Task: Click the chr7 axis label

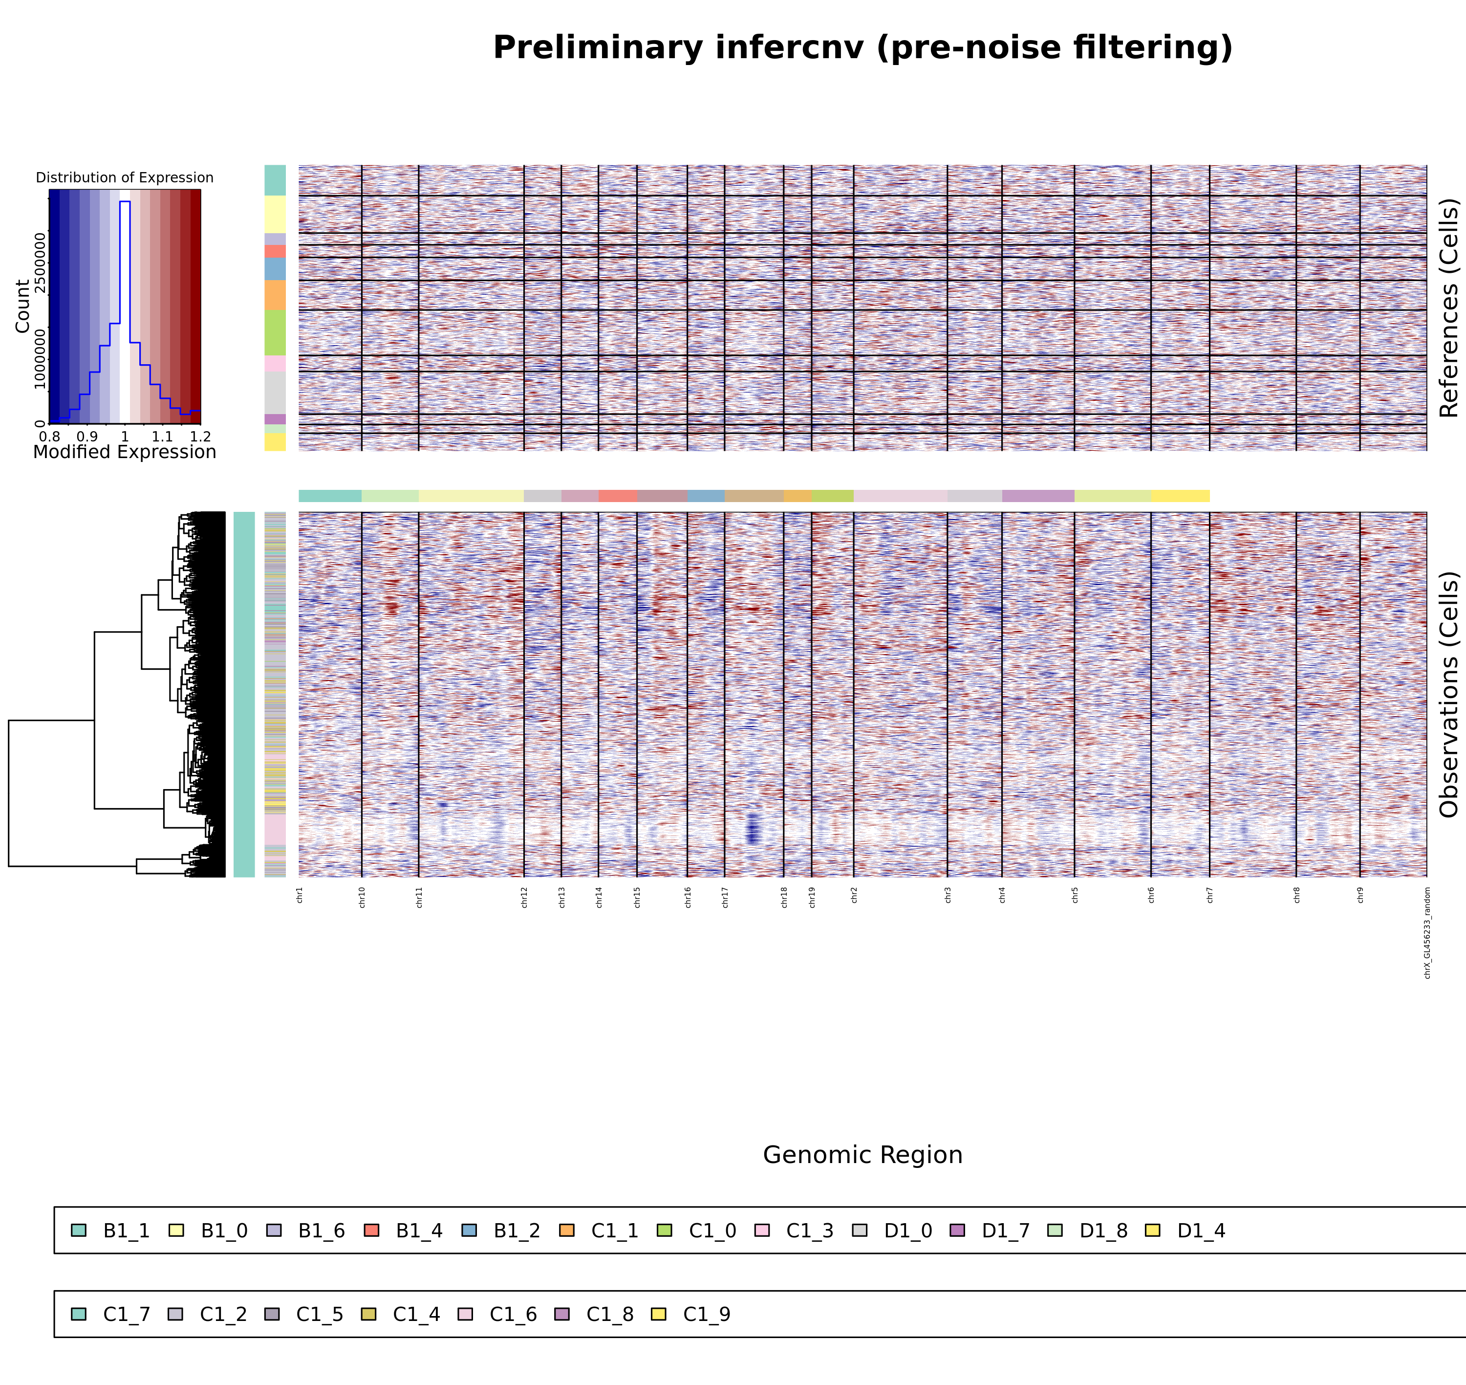Action: coord(1210,895)
